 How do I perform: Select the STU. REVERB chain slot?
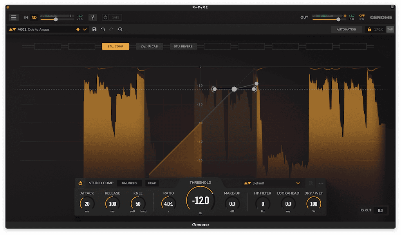tap(183, 46)
